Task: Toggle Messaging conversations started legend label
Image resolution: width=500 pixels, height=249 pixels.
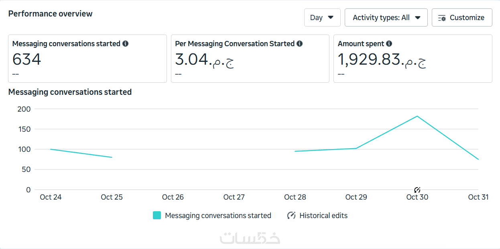Action: 218,216
